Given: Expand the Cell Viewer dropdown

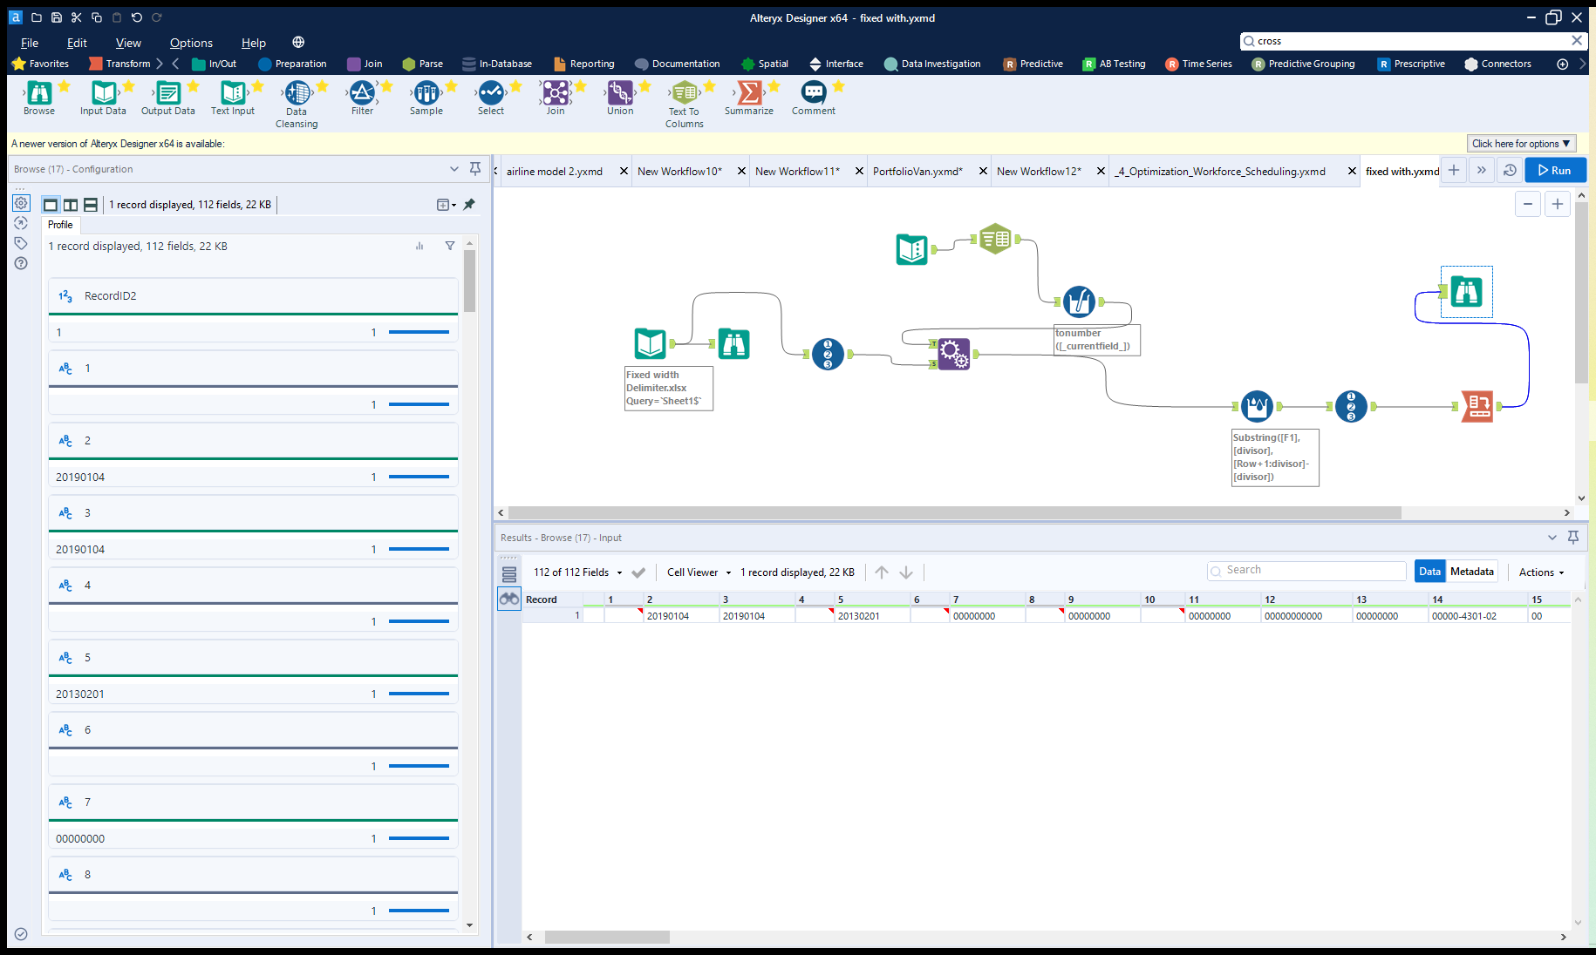Looking at the screenshot, I should point(699,572).
